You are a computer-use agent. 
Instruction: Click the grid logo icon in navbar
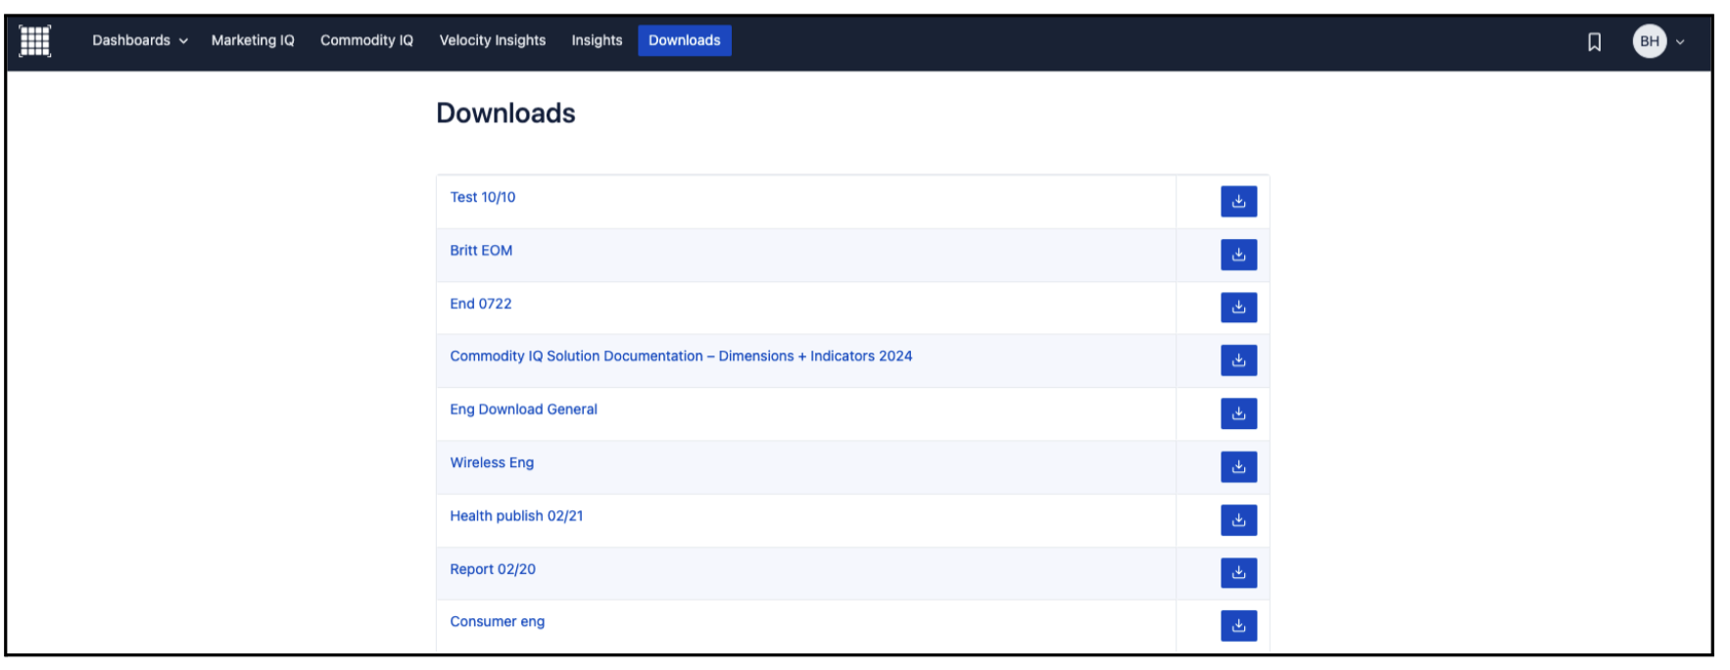coord(35,41)
